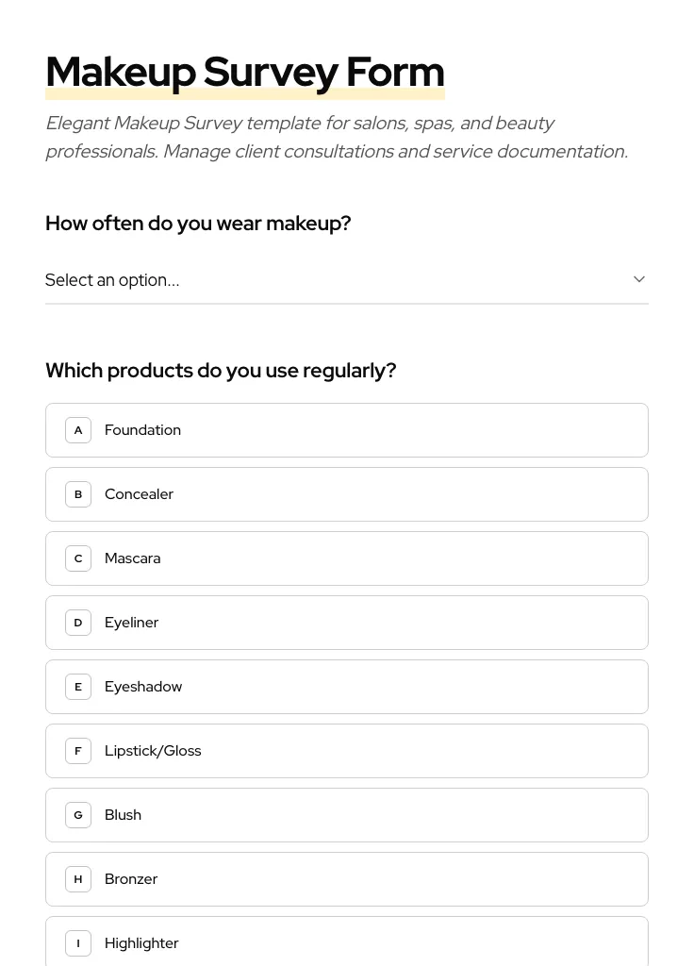
Task: Enable the Concealer option
Action: pos(347,493)
